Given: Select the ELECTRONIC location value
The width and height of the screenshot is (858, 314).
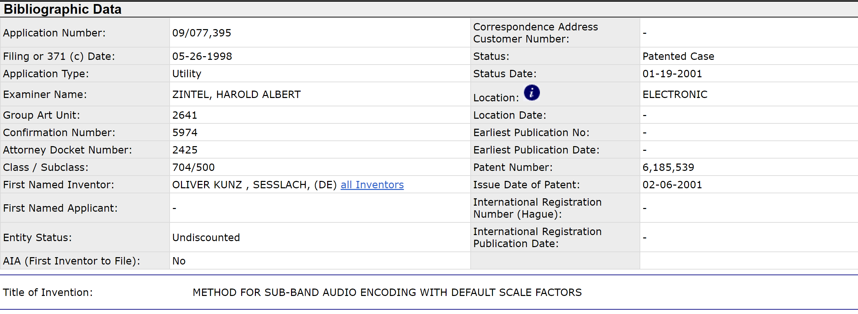Looking at the screenshot, I should pyautogui.click(x=675, y=95).
